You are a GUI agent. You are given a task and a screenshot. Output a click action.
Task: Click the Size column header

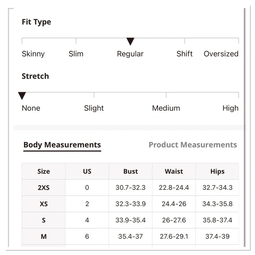point(44,171)
